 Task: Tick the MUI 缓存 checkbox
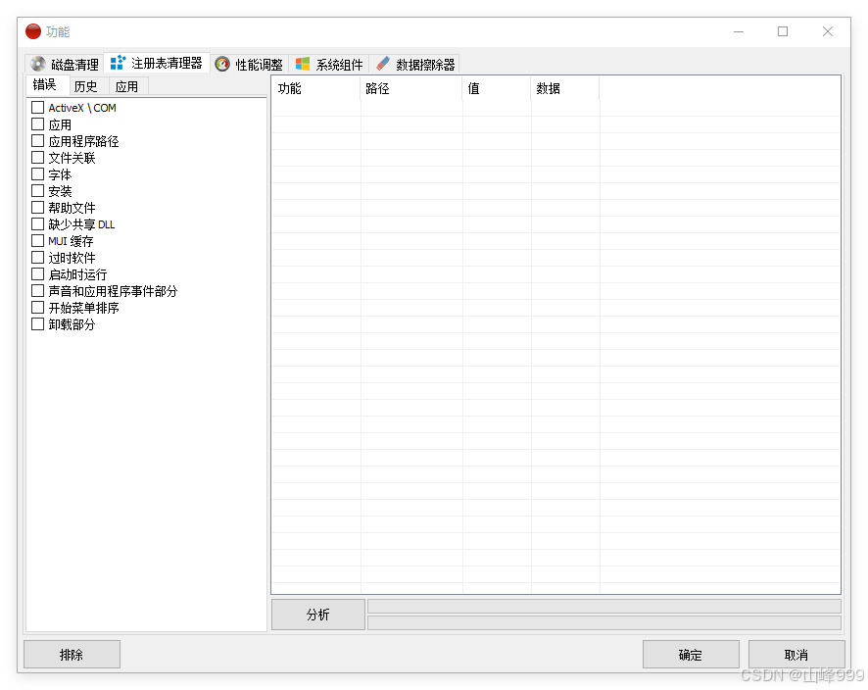(x=37, y=240)
